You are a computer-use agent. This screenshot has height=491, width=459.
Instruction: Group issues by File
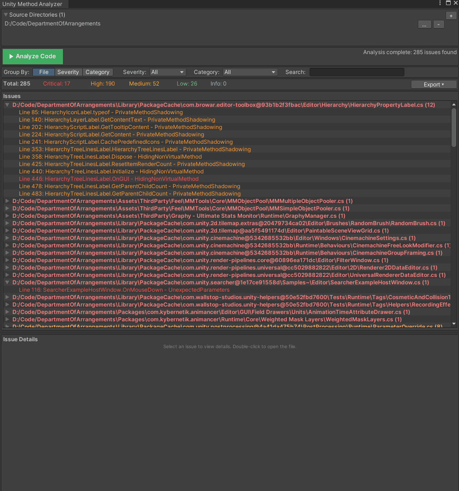(x=43, y=72)
